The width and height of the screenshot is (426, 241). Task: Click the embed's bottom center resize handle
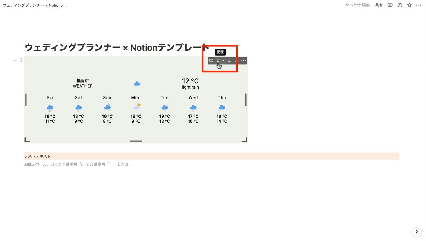136,141
